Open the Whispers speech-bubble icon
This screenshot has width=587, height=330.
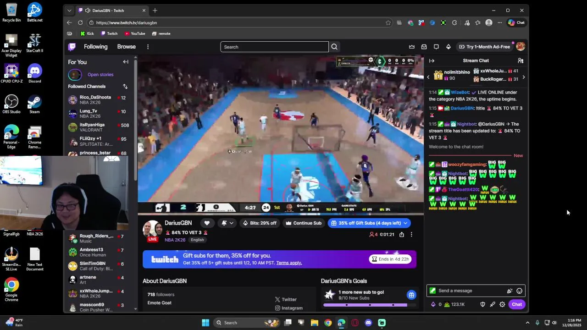[436, 47]
